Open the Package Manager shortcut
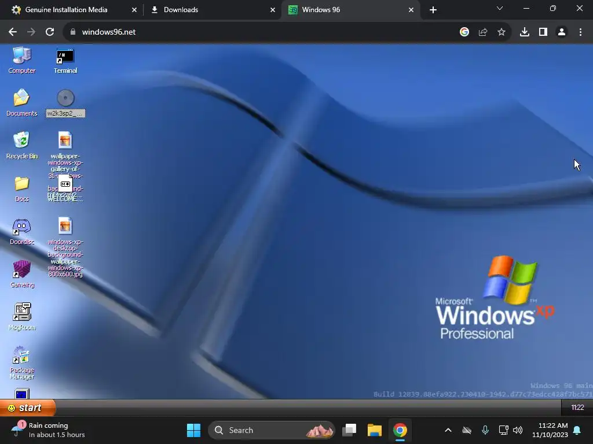The height and width of the screenshot is (444, 593). pyautogui.click(x=21, y=362)
